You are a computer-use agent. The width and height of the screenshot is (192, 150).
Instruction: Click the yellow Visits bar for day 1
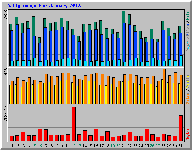coord(10,94)
